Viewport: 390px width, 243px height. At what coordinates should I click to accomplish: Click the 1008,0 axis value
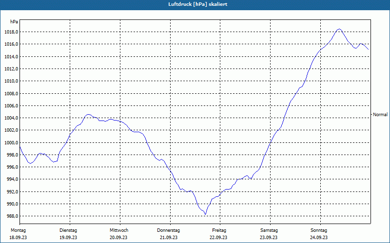click(x=11, y=93)
